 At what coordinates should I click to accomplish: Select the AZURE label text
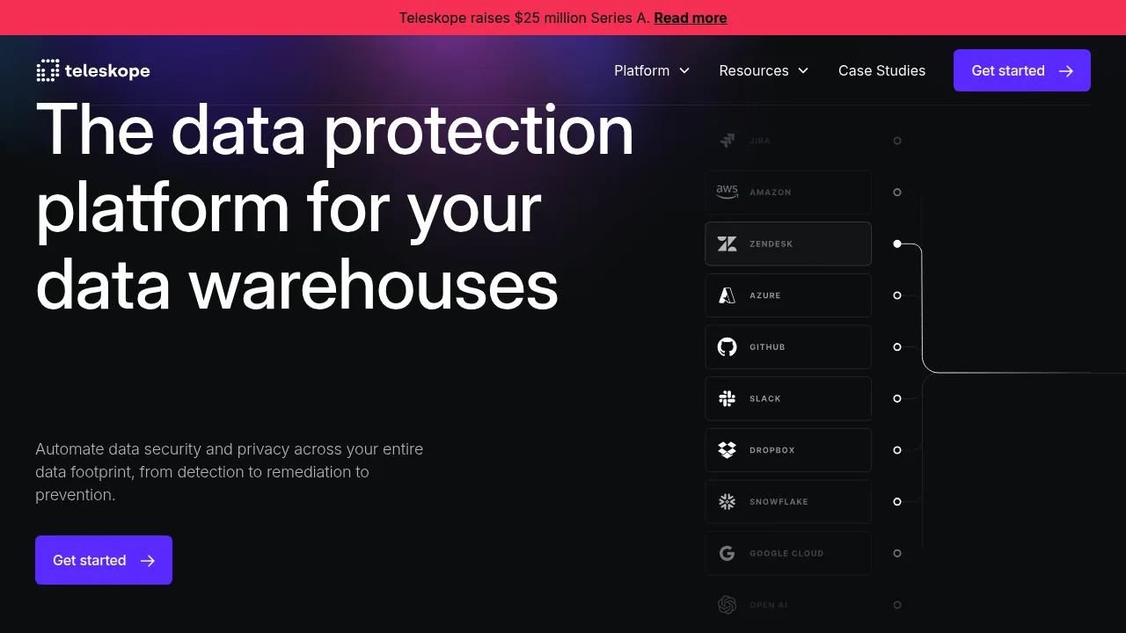[765, 295]
